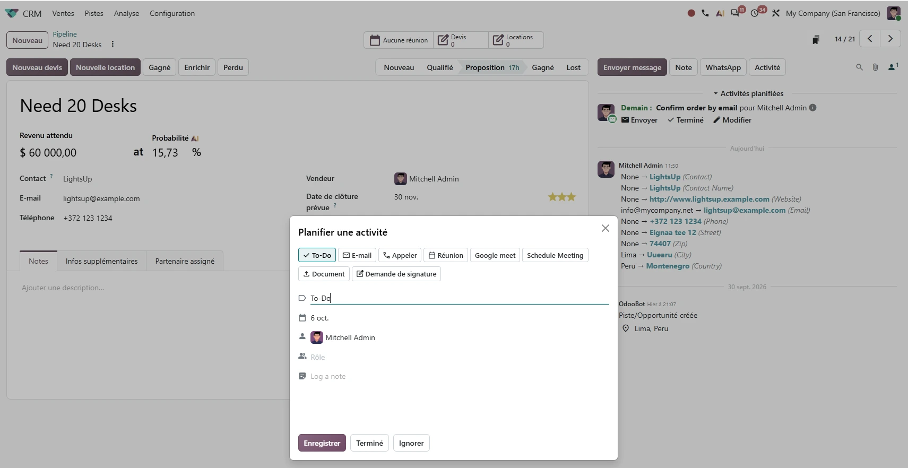This screenshot has height=468, width=908.
Task: Open the debug tools wrench icon
Action: point(776,13)
